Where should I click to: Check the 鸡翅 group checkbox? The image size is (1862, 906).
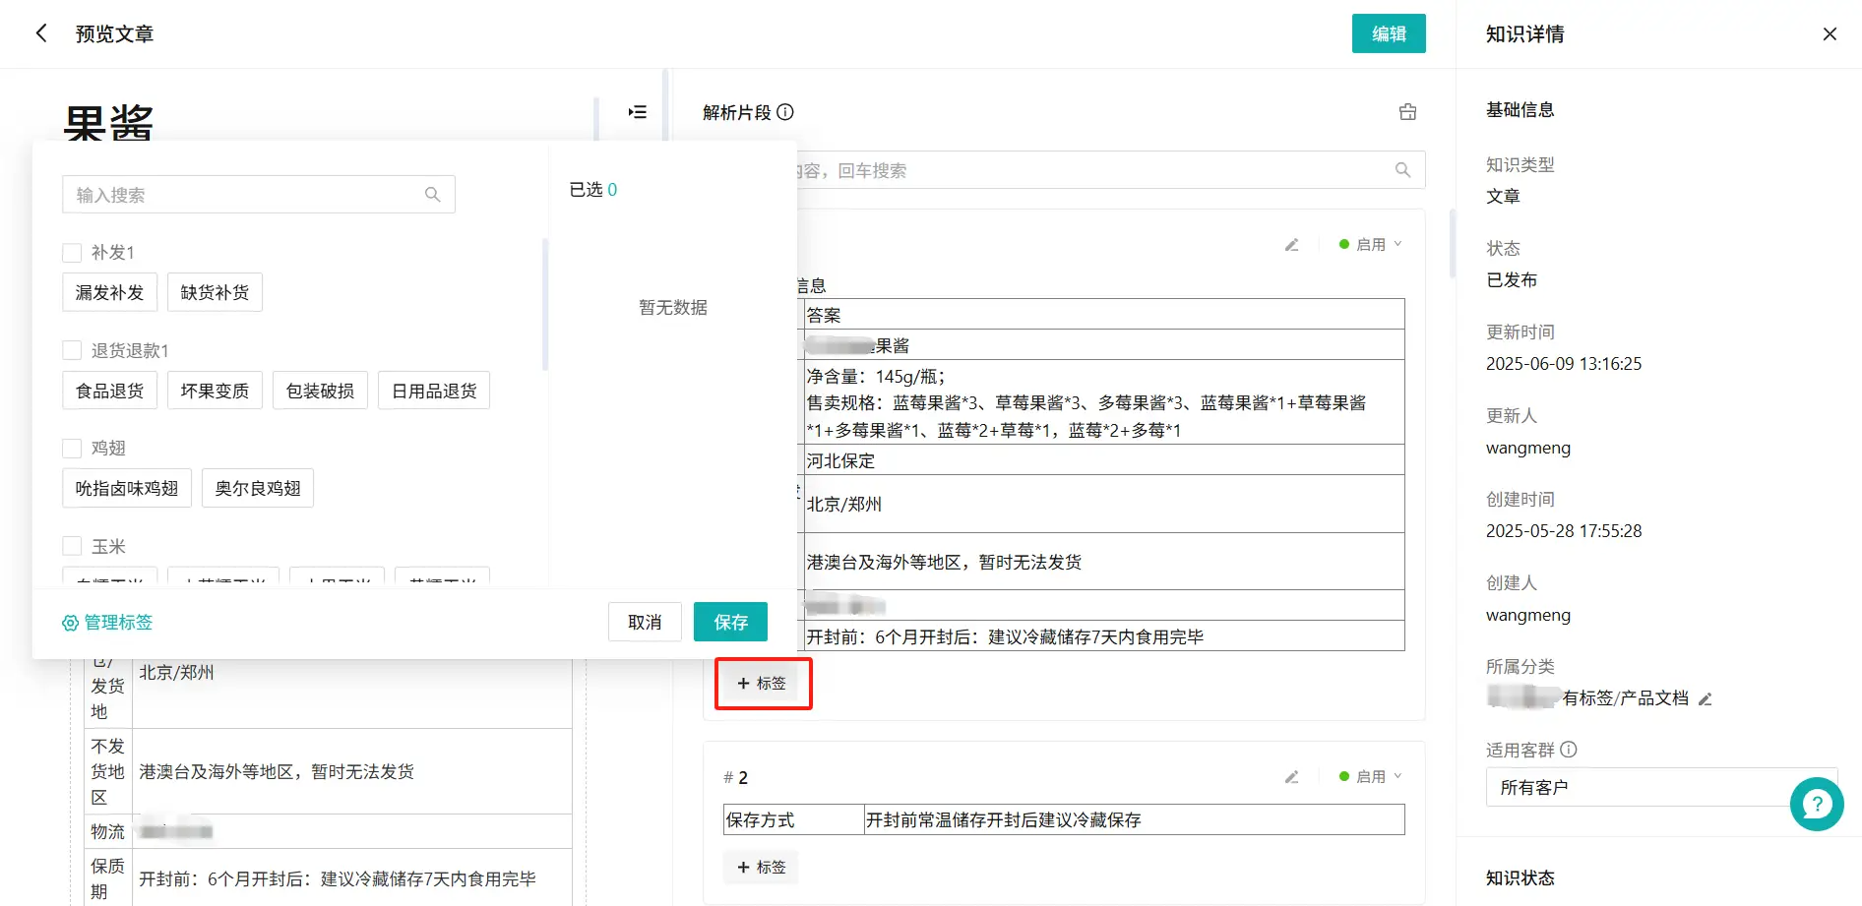click(72, 449)
